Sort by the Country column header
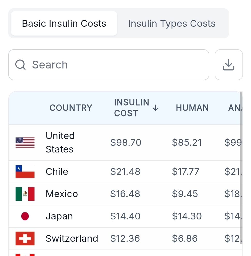Image resolution: width=251 pixels, height=256 pixels. click(71, 108)
